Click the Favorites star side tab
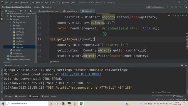Screen dimensions: 188x106 click(2, 87)
